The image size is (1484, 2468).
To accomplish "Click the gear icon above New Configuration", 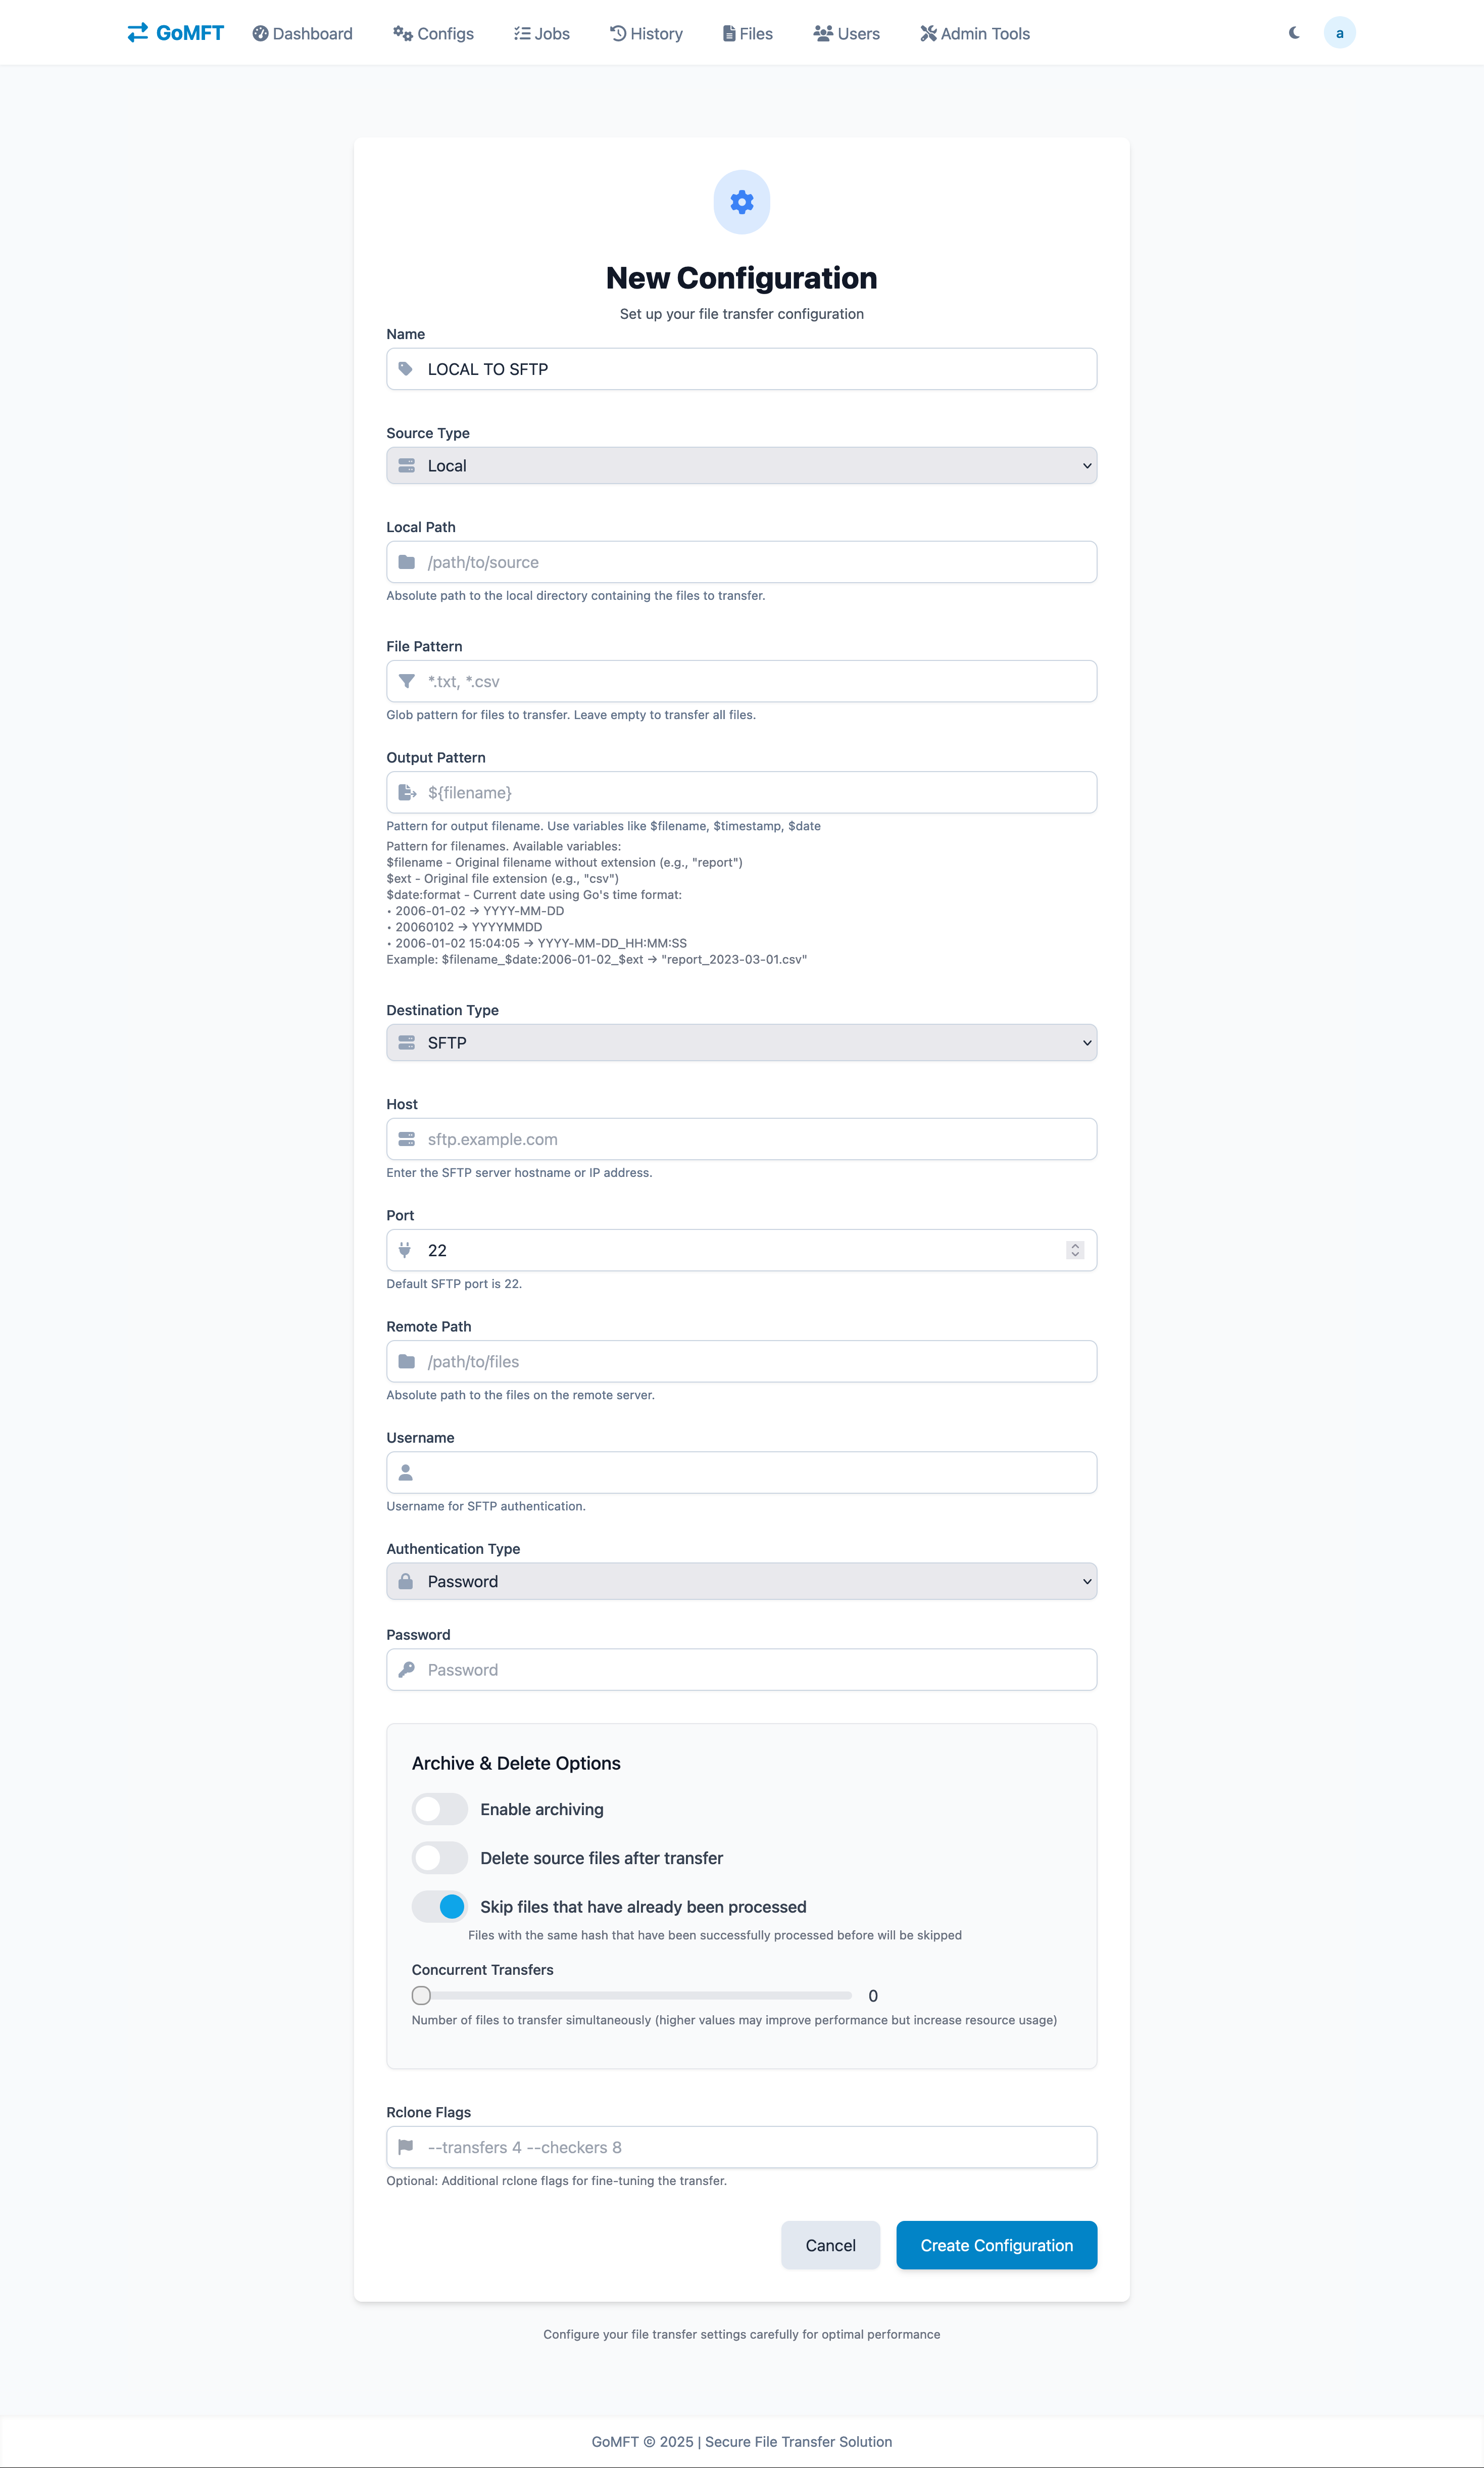I will (741, 202).
